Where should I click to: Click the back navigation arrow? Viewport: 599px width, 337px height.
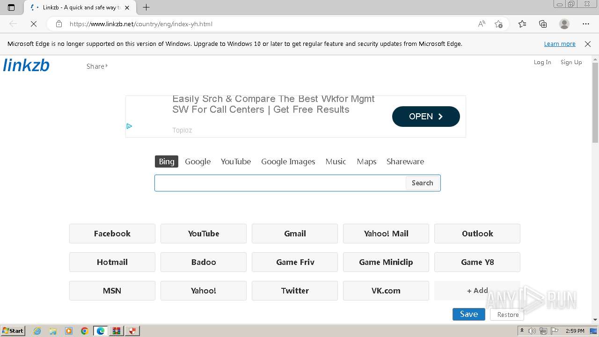click(x=13, y=24)
